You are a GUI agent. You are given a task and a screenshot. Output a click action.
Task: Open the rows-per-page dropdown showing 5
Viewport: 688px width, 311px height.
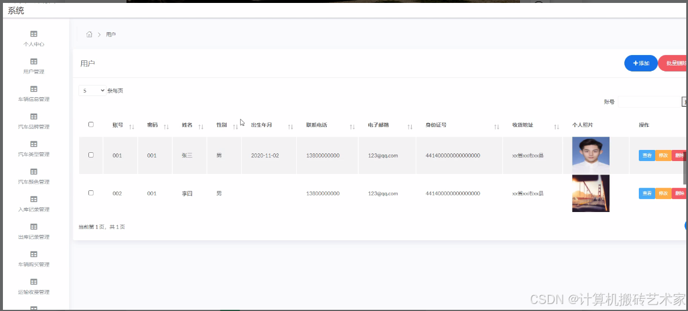coord(92,90)
